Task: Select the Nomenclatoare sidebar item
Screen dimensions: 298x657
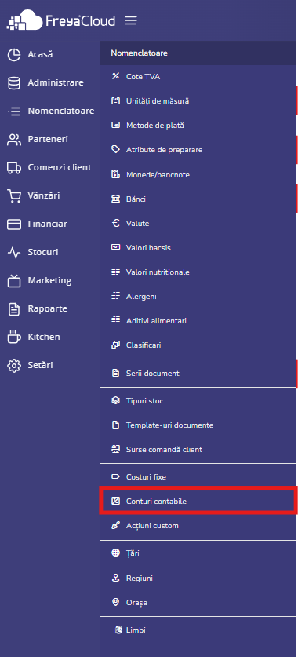Action: 50,111
